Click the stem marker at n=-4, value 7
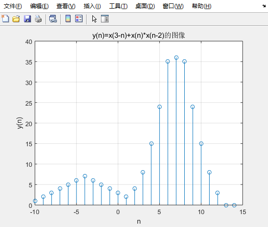 click(85, 176)
